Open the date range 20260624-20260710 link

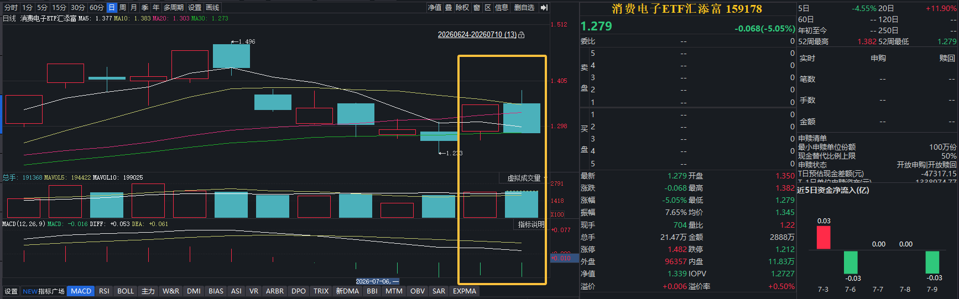click(477, 35)
